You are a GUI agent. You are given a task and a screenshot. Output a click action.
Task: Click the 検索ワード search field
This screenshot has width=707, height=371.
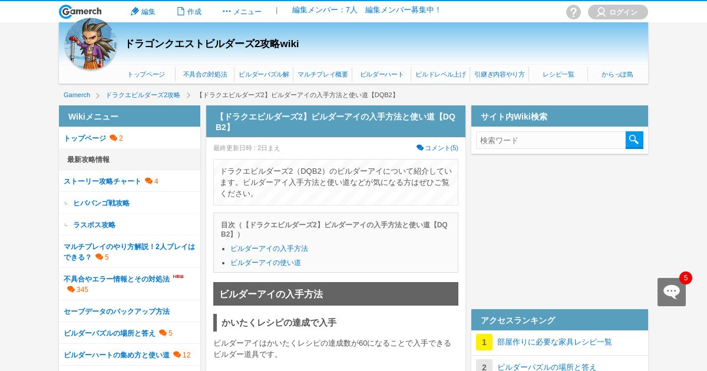coord(551,140)
